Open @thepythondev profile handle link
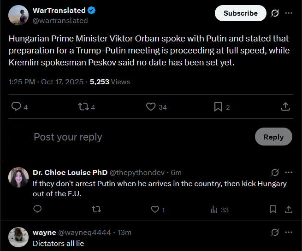 138,173
